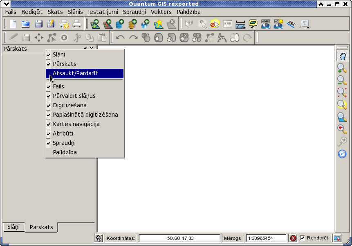Open the window menu chevron in title bar
Viewport: 352px width, 246px height.
click(7, 4)
